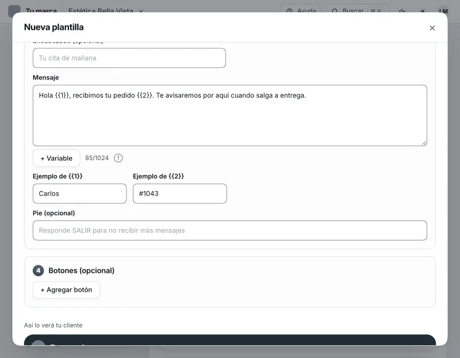Click the 'Botones (opcional)' section heading
Image resolution: width=460 pixels, height=358 pixels.
pyautogui.click(x=81, y=271)
